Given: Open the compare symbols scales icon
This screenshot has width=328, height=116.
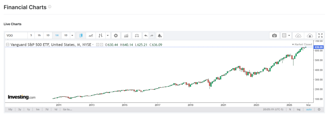Looking at the screenshot, I should (137, 35).
